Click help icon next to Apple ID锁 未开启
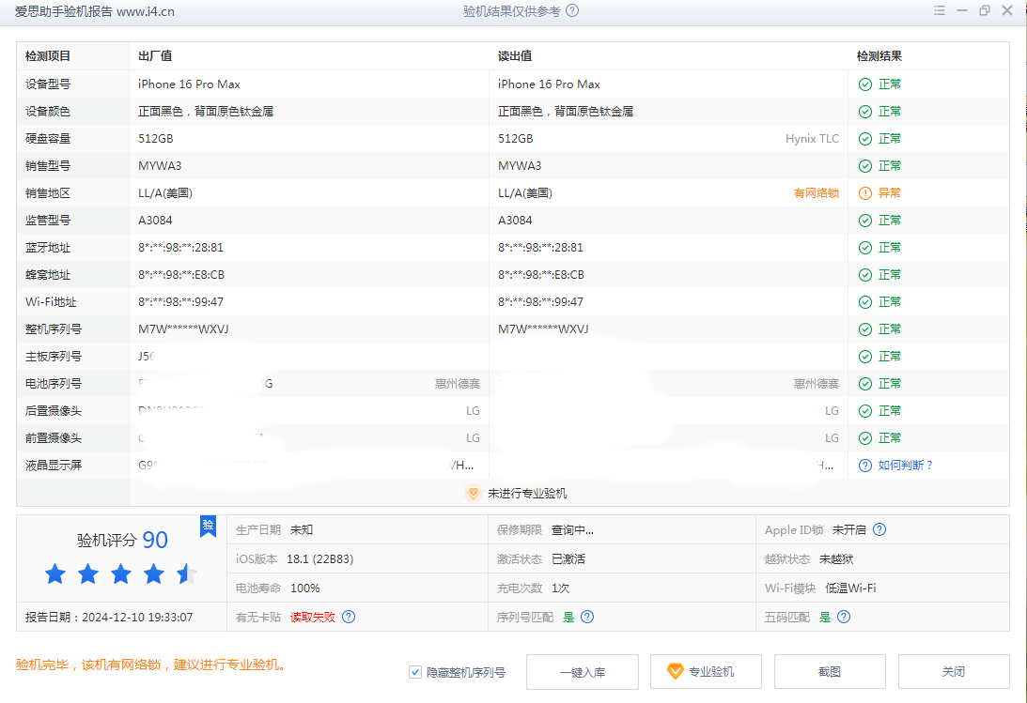Screen dimensions: 1027x703 pos(879,529)
